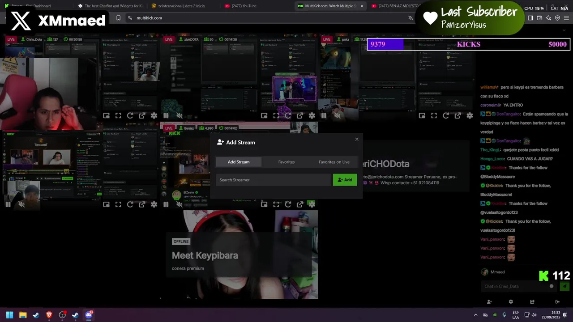Viewport: 573px width, 322px height.
Task: Click Hongo_Loco username in chat
Action: (492, 159)
